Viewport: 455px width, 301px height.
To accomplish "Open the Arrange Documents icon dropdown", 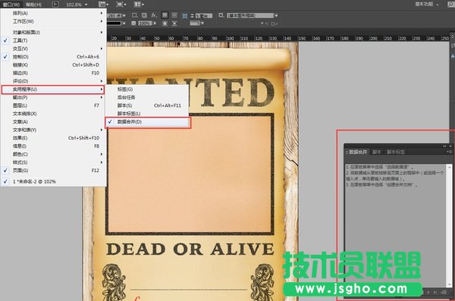I will [139, 4].
